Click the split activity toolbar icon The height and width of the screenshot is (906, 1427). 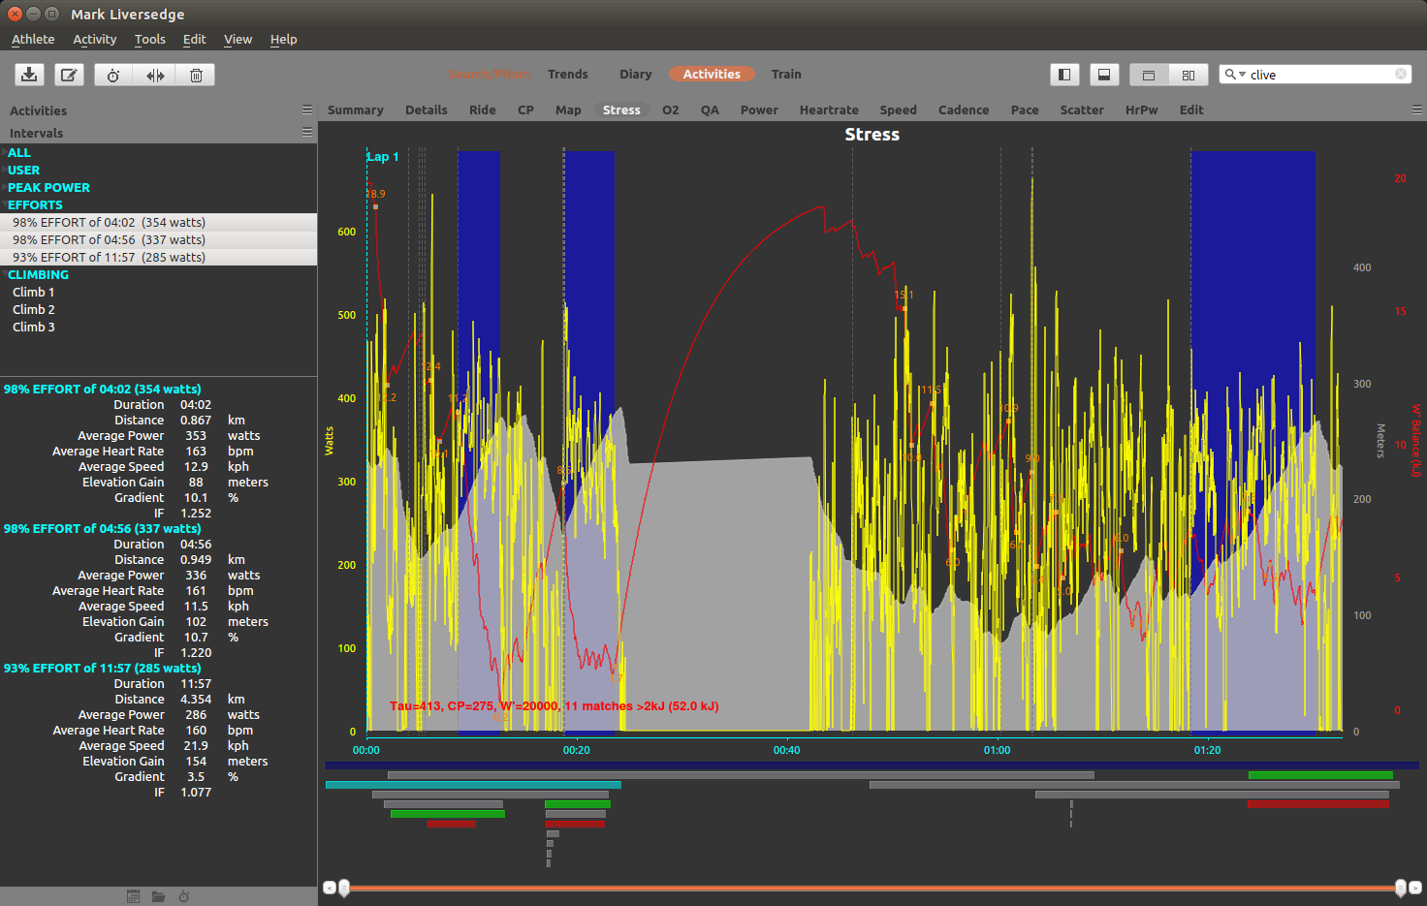(155, 75)
